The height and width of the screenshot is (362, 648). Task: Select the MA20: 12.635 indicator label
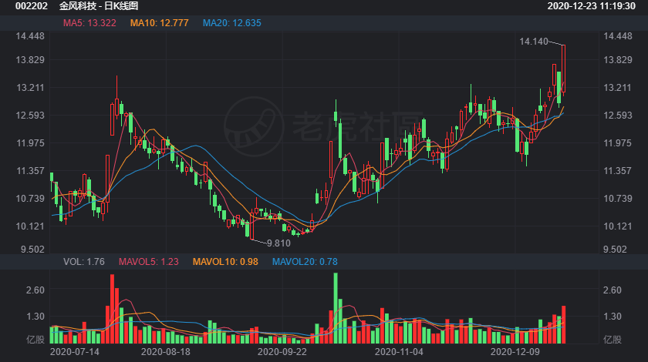coord(232,23)
